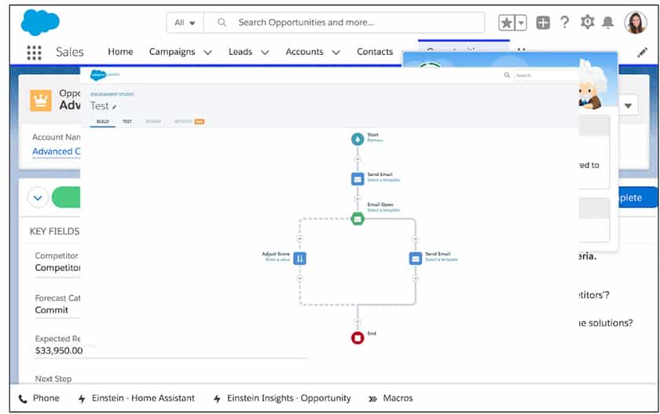The width and height of the screenshot is (660, 414).
Task: Click the Pardot logo in overlay window
Action: coord(104,75)
